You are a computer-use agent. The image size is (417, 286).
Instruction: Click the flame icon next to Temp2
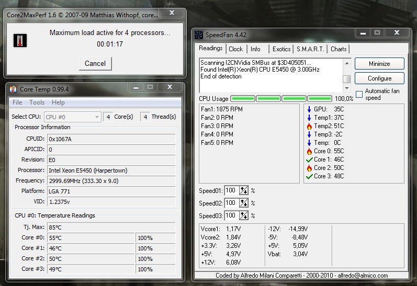click(x=309, y=126)
